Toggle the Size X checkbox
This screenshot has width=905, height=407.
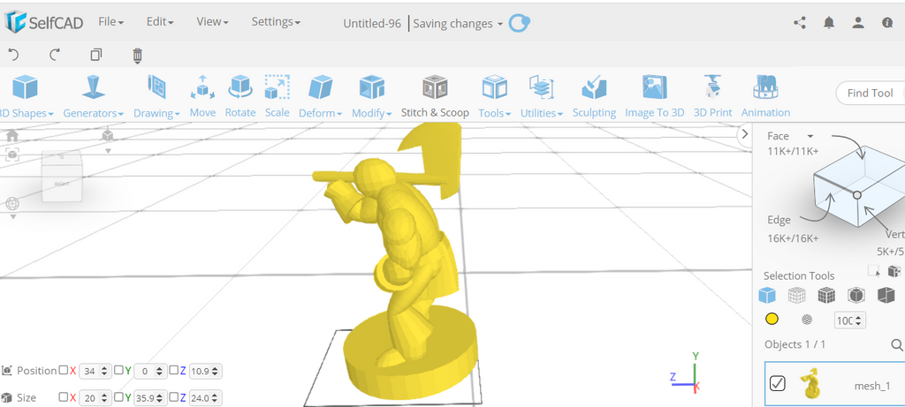[x=64, y=397]
